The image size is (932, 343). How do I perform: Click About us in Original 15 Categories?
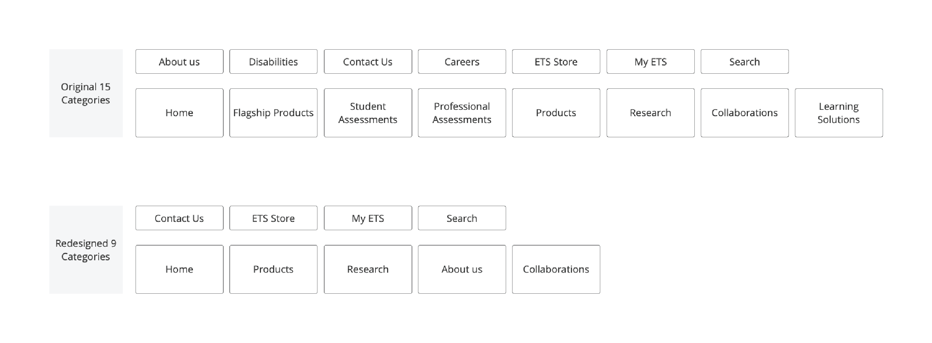click(x=179, y=62)
